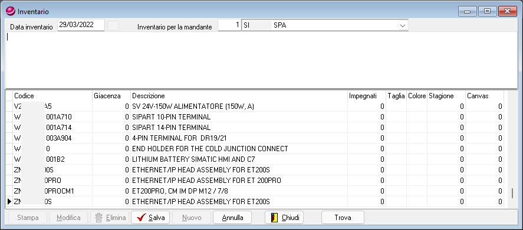Sort by Codice column header
This screenshot has height=230, width=523.
coord(52,96)
